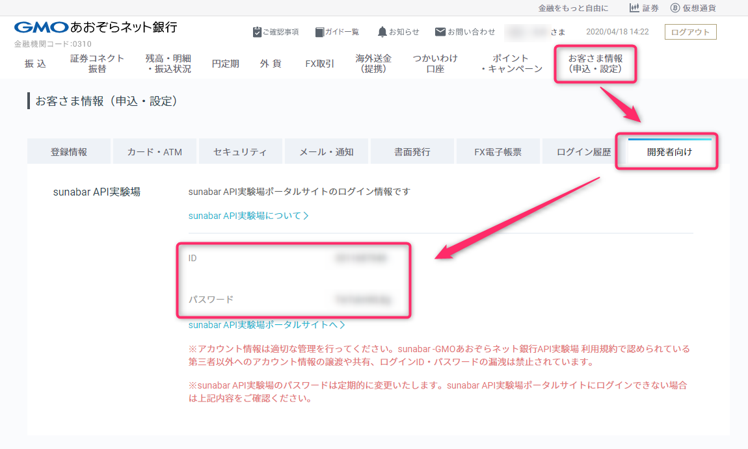Open お客さま情報（申込・設定）menu
The width and height of the screenshot is (748, 449).
[594, 64]
